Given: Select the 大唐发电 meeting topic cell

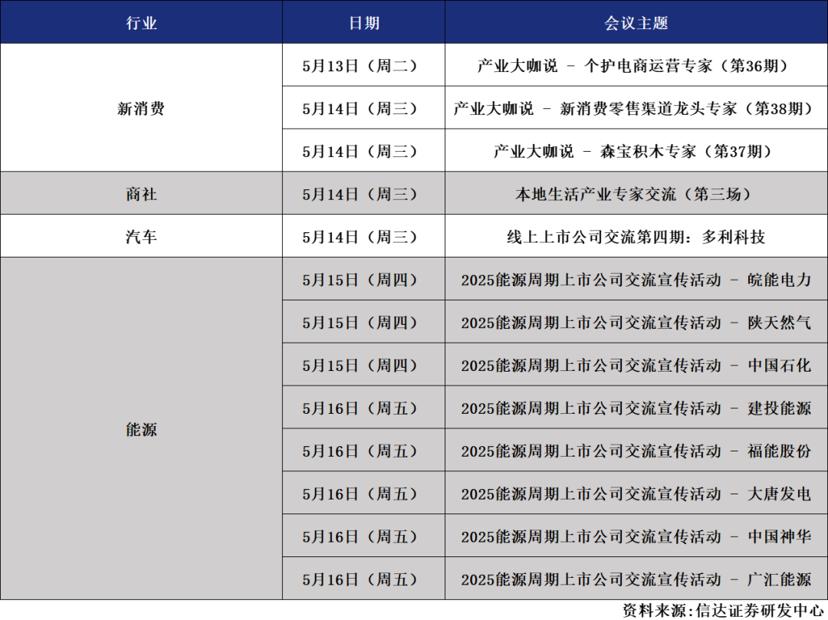Looking at the screenshot, I should [636, 493].
